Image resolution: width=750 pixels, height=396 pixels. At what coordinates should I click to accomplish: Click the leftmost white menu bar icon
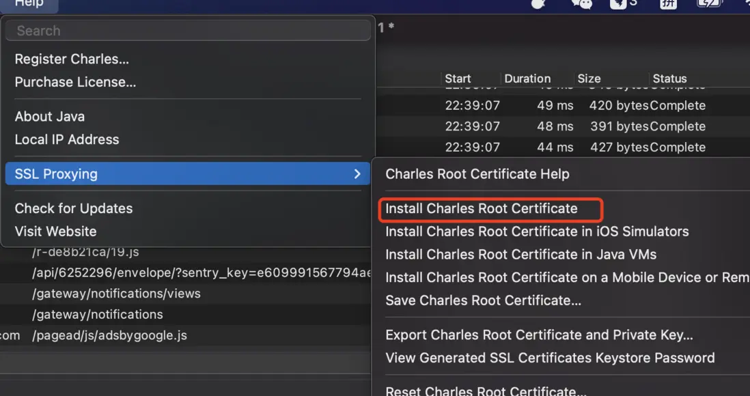pos(540,3)
